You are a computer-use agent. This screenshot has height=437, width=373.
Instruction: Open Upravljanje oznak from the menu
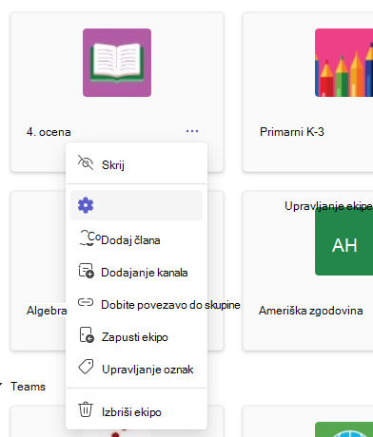[x=147, y=370]
